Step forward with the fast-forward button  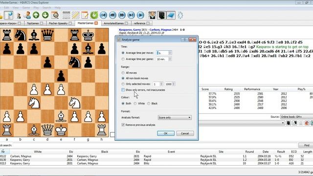click(122, 15)
